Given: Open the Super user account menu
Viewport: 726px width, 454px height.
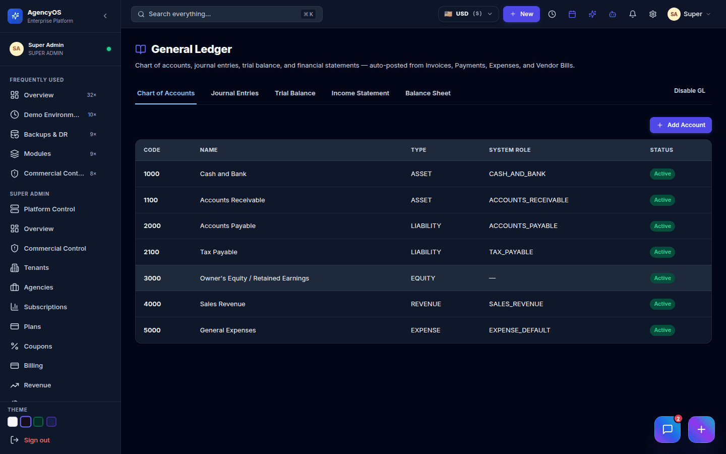Looking at the screenshot, I should point(689,14).
